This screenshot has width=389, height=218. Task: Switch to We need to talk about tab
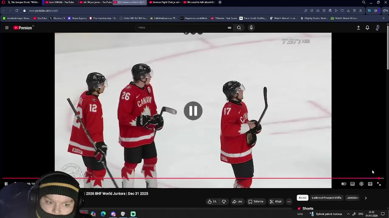click(200, 2)
